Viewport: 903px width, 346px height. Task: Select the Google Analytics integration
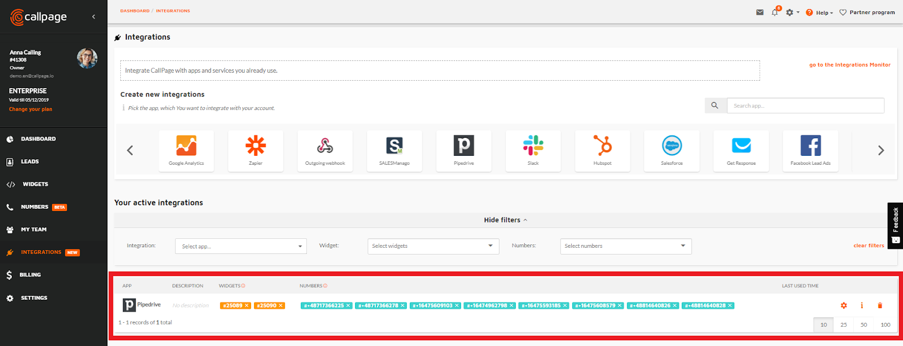click(186, 151)
